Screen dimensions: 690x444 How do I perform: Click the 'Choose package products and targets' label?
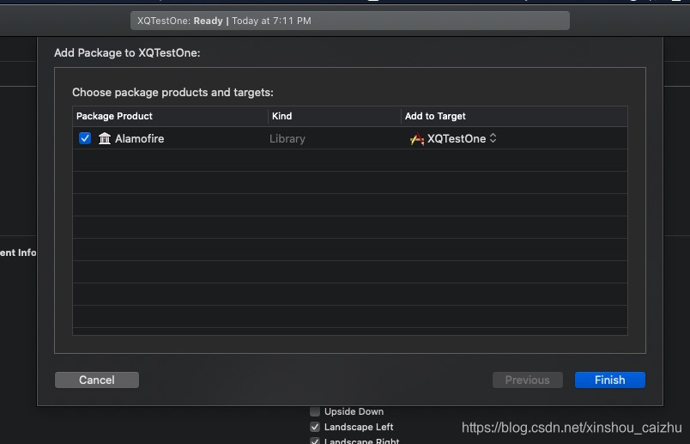pos(173,93)
